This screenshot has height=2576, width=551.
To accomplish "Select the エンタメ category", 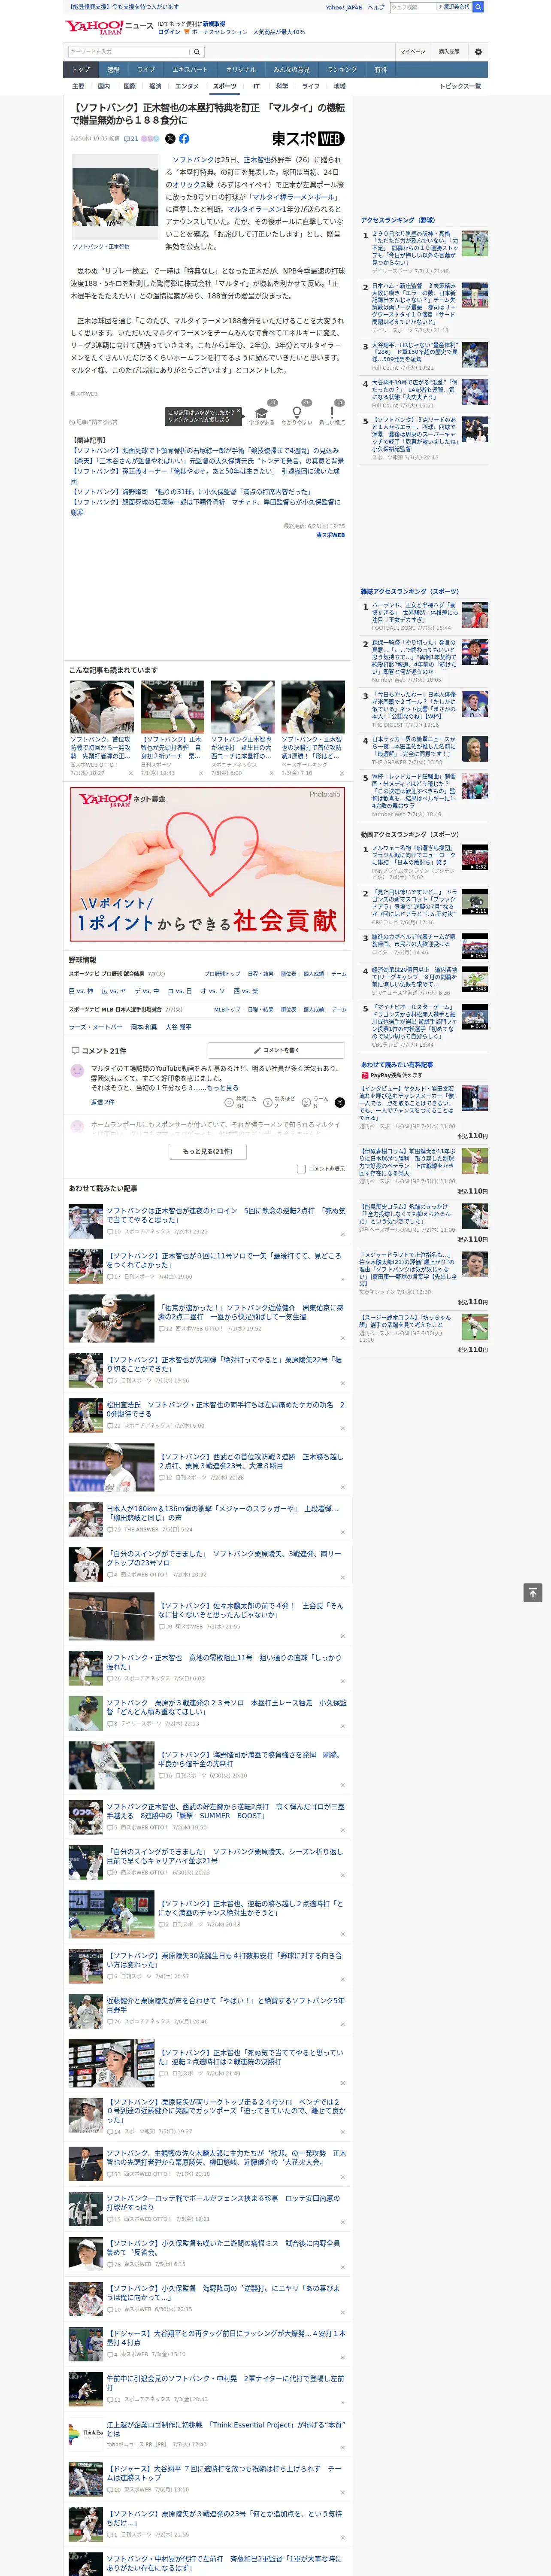I will tap(187, 86).
